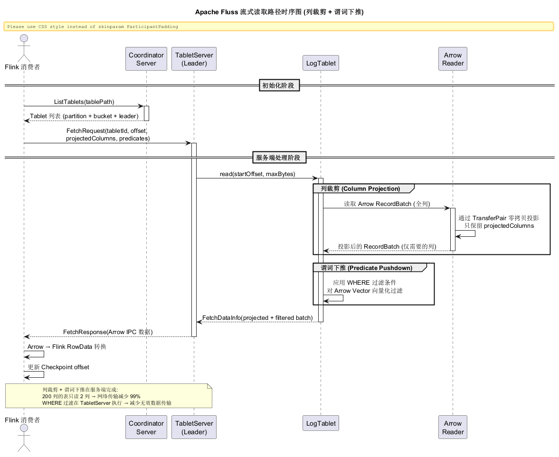Image resolution: width=559 pixels, height=457 pixels.
Task: Click the 通过 TransferPair 零拷贝投影 self-message text
Action: click(x=498, y=218)
